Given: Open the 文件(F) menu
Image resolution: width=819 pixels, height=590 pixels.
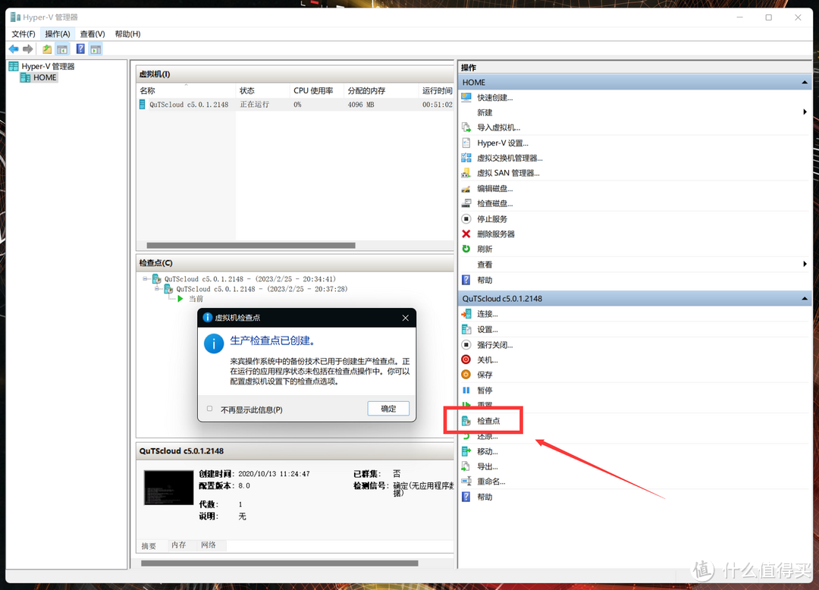Looking at the screenshot, I should (x=24, y=34).
